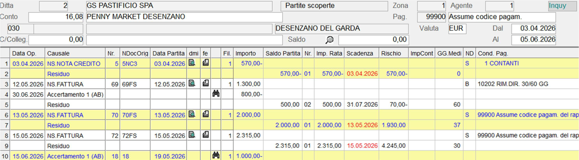The width and height of the screenshot is (579, 160).
Task: Click the red Scadenza 15.05.2026 cell
Action: pyautogui.click(x=362, y=146)
